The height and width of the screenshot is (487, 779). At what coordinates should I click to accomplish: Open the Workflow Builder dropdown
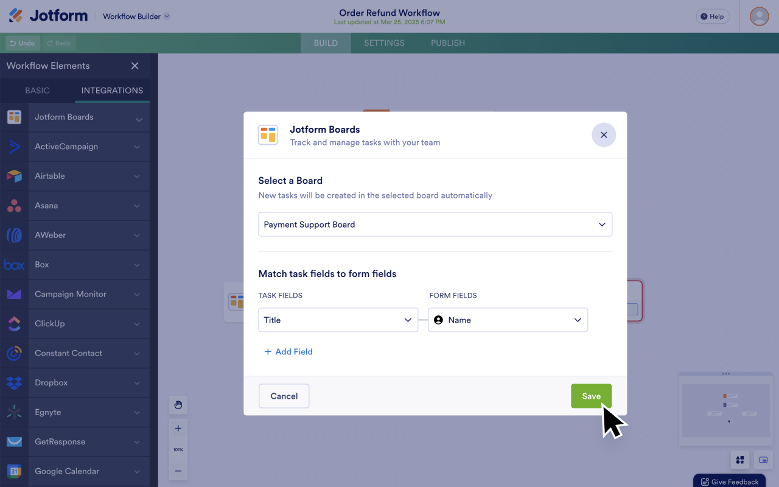[x=136, y=16]
